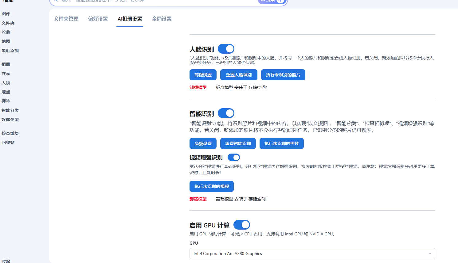
Task: Click the search magnifier icon
Action: click(56, 1)
